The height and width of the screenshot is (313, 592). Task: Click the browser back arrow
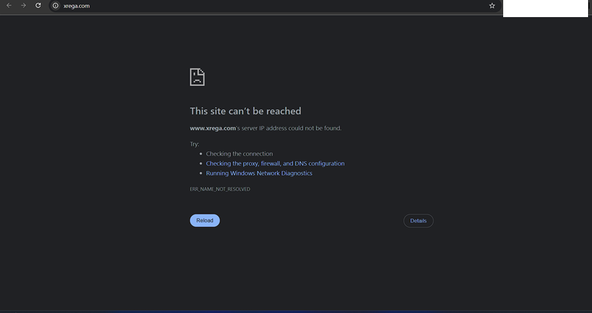(x=9, y=6)
